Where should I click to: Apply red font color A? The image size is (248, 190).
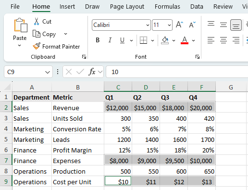click(185, 40)
